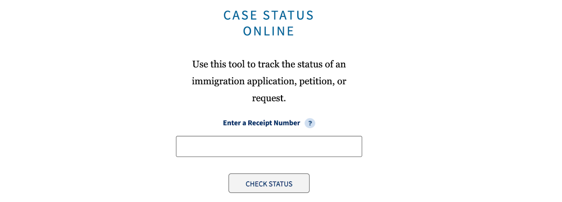
Task: Activate the text box under the receipt label
Action: pos(269,146)
